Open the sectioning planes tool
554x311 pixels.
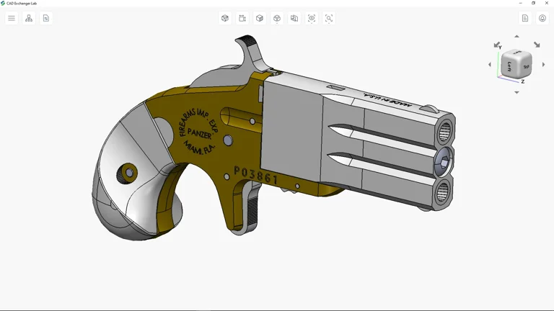coord(294,18)
